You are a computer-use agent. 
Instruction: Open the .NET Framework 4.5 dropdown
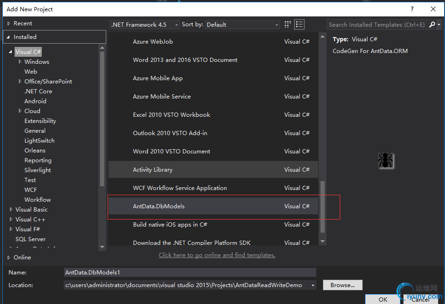pos(145,25)
